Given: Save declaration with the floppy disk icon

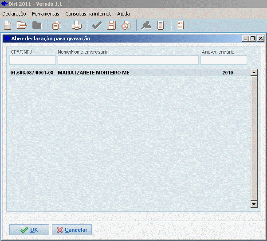Looking at the screenshot, I should tap(111, 25).
